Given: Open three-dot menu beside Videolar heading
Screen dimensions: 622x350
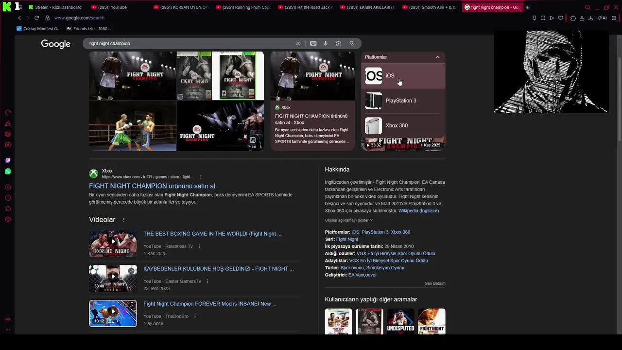Looking at the screenshot, I should click(x=123, y=220).
